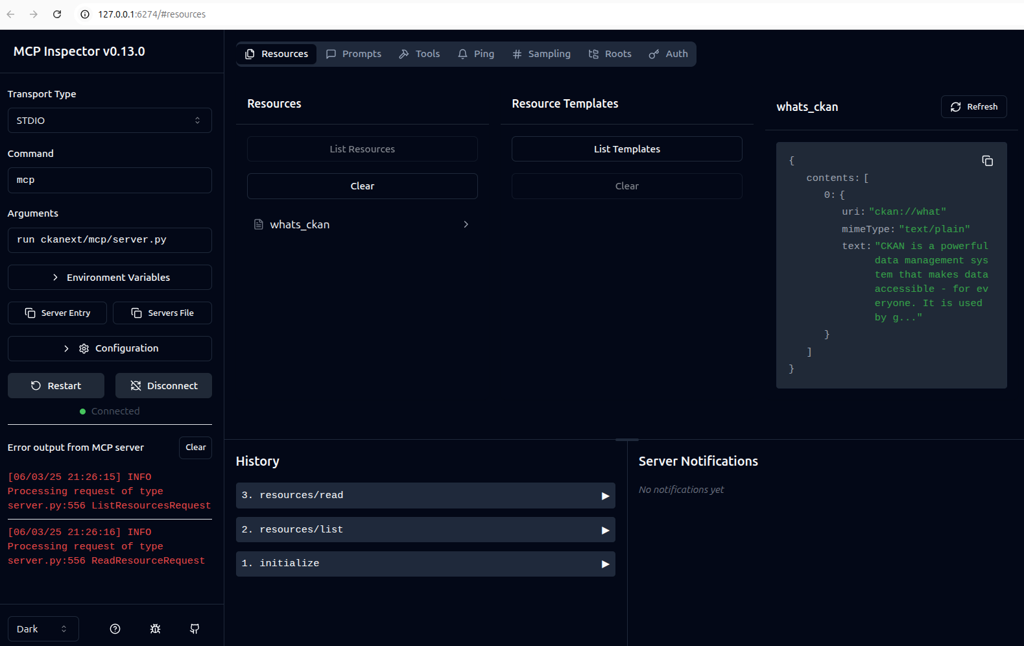
Task: Copy the Servers File configuration
Action: [162, 313]
